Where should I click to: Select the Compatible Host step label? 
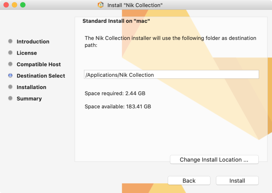(39, 64)
